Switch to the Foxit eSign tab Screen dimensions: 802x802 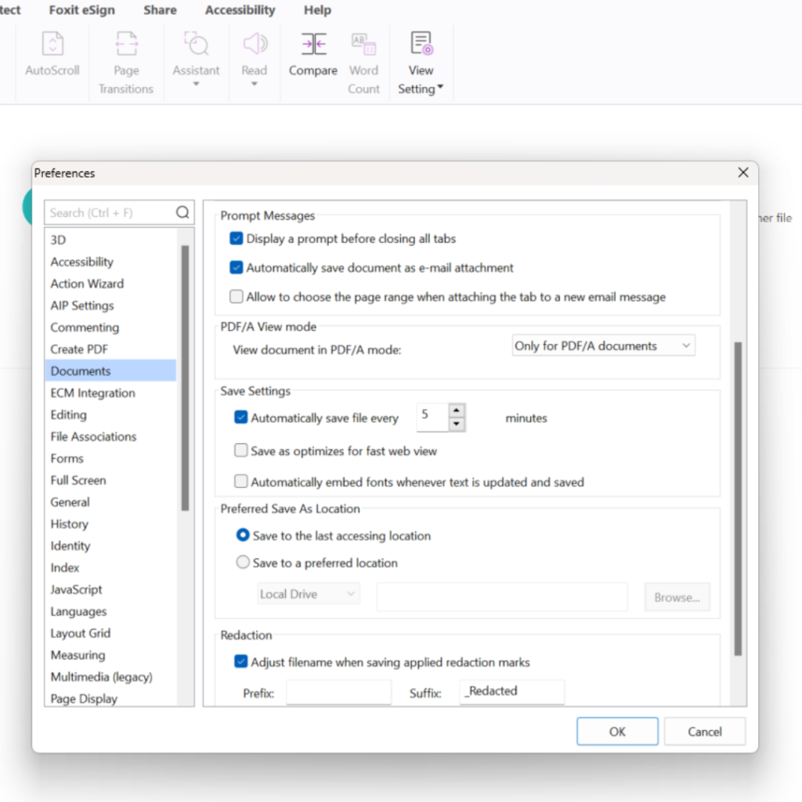pyautogui.click(x=81, y=9)
